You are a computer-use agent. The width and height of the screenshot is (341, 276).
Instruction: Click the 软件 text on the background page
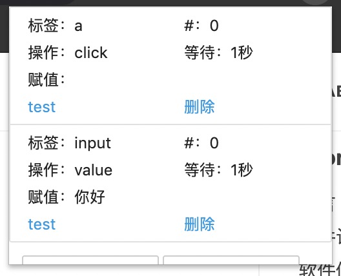(x=315, y=270)
